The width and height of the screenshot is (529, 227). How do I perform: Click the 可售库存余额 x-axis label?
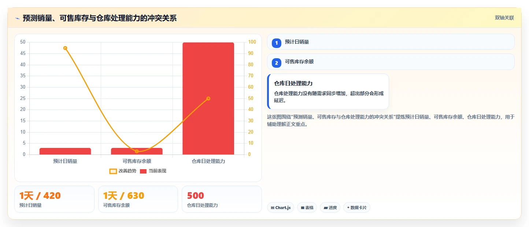(137, 161)
